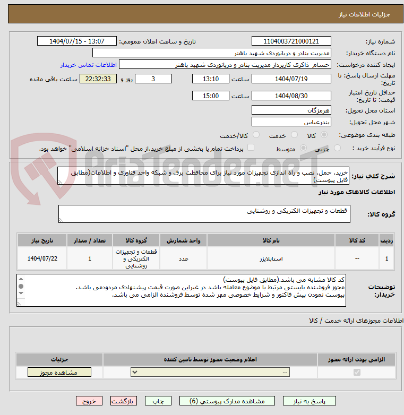This screenshot has width=404, height=415.
Task: Click the چاپ print button
Action: coord(158,401)
